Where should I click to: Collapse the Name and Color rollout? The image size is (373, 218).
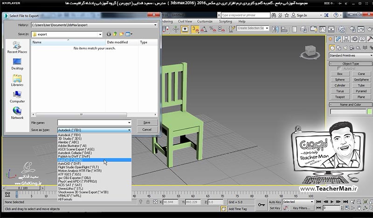point(351,105)
